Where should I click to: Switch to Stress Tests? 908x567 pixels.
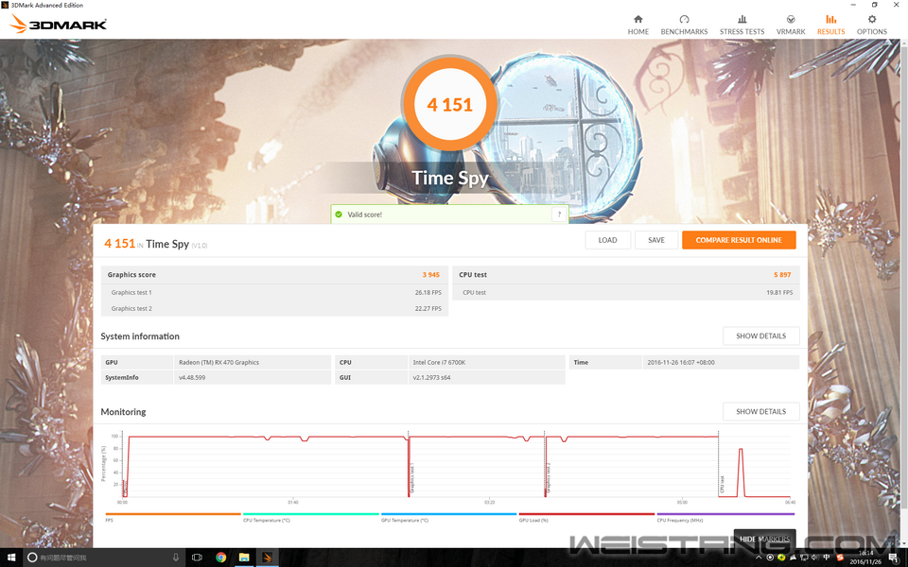click(742, 25)
